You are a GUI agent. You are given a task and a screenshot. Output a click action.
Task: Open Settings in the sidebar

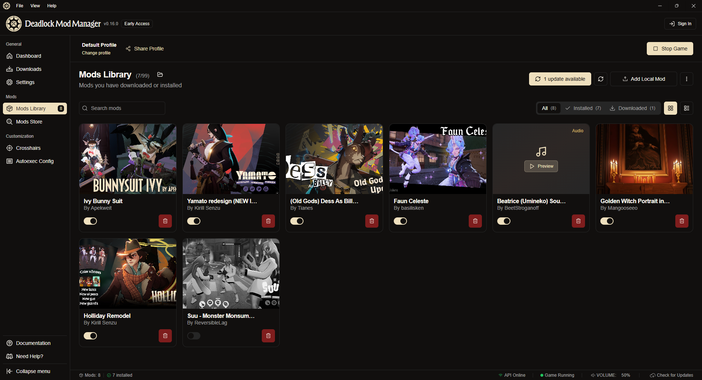point(35,82)
